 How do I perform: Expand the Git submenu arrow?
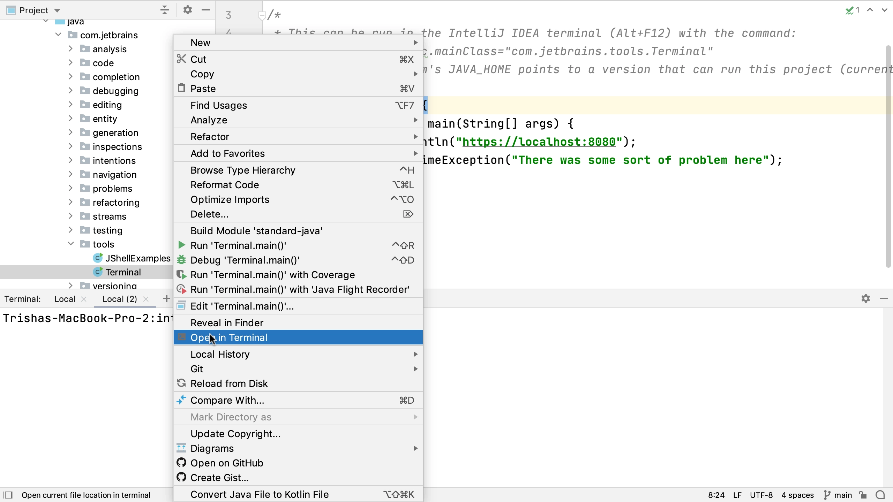(416, 368)
